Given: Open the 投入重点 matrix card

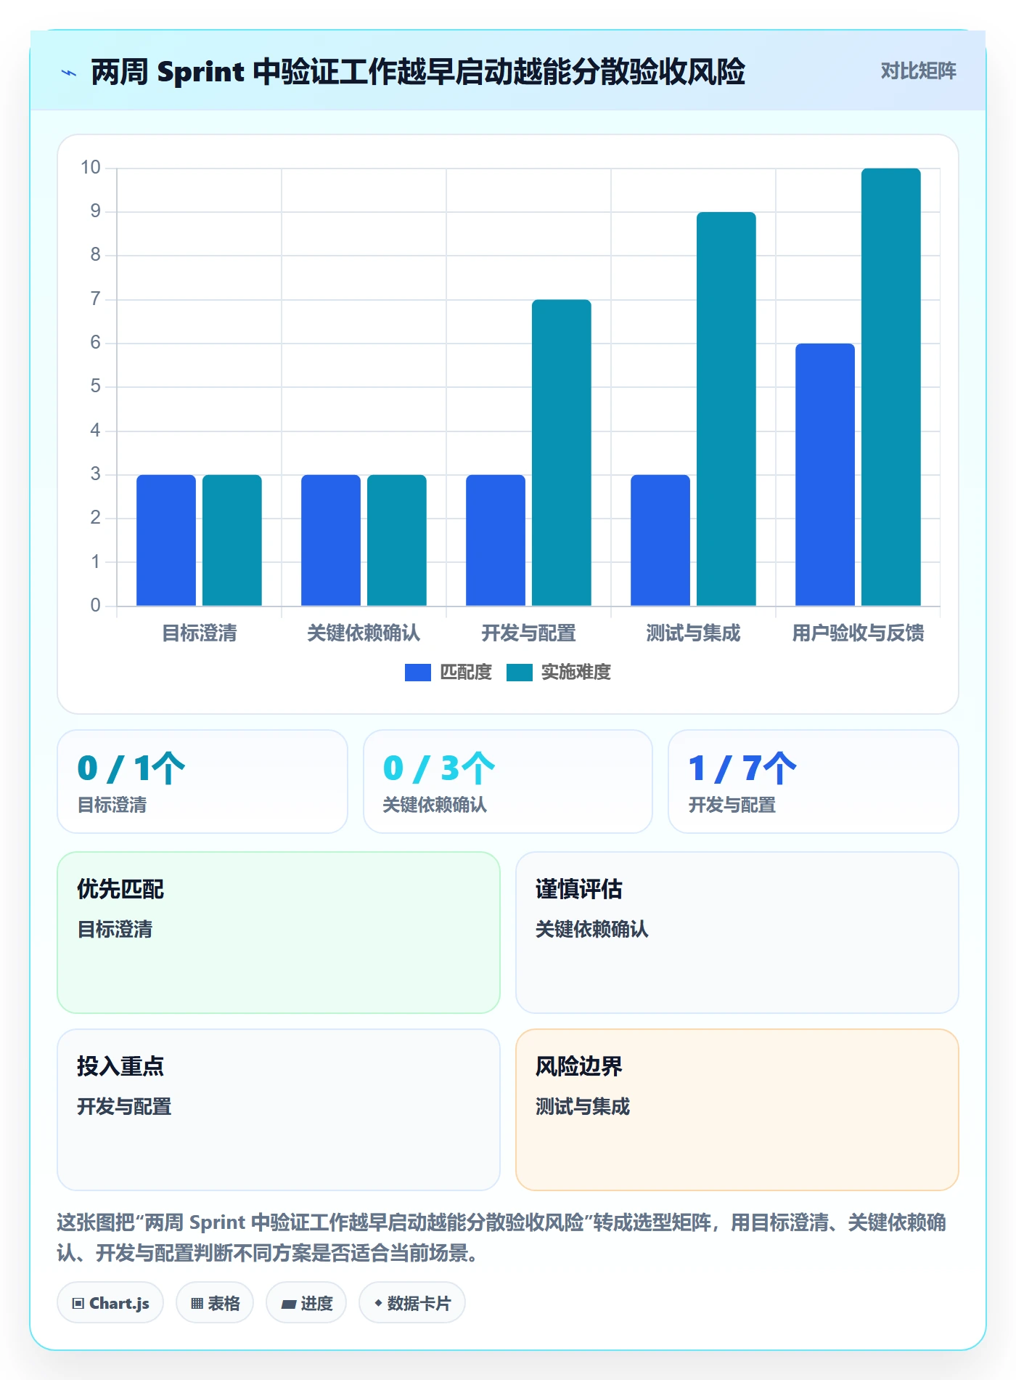Looking at the screenshot, I should pos(279,1110).
